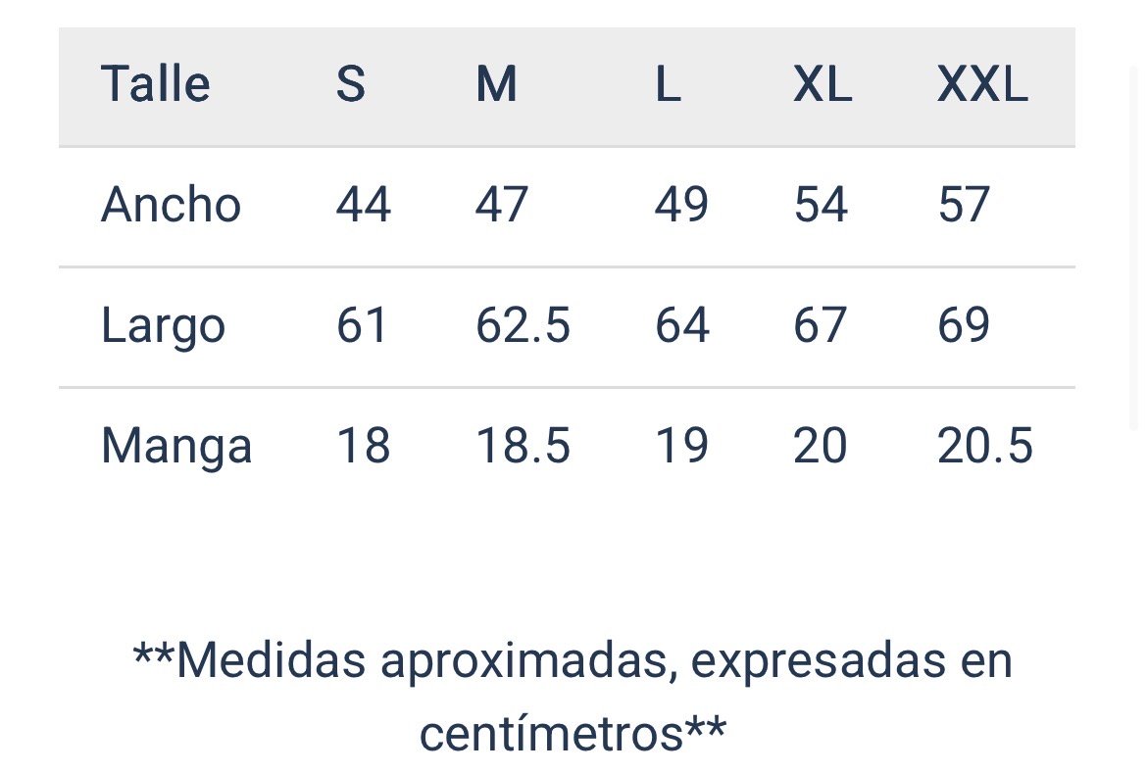
Task: Select the Manga row label
Action: tap(176, 447)
